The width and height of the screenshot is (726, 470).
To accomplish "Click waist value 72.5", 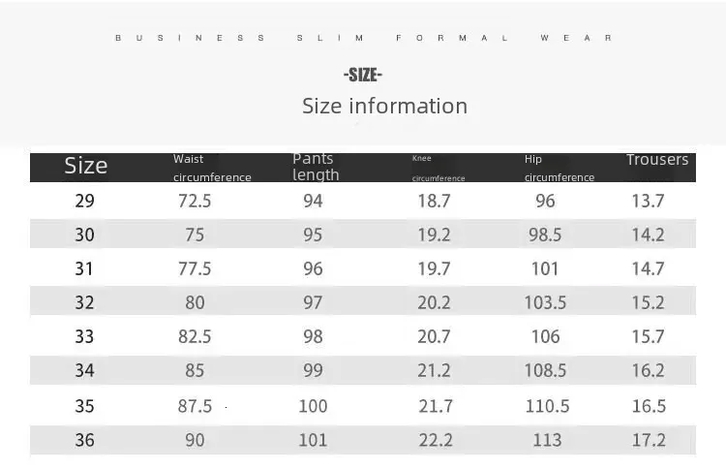I will tap(195, 201).
